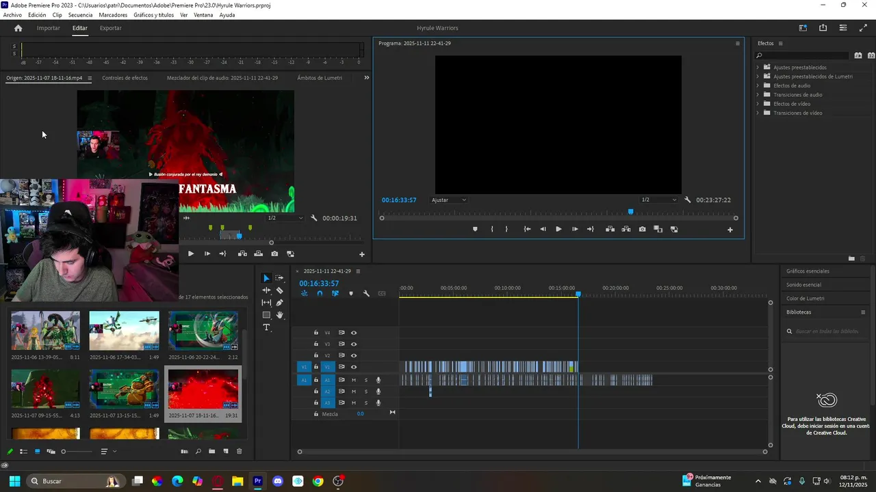Mark Out point in Program monitor
Image resolution: width=876 pixels, height=492 pixels.
click(506, 230)
